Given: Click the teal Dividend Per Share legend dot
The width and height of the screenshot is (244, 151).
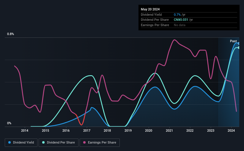Looking at the screenshot, I should [x=43, y=142].
